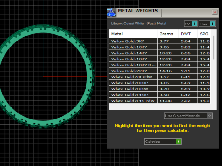Click the SPG column header
222x166 pixels.
(x=204, y=34)
